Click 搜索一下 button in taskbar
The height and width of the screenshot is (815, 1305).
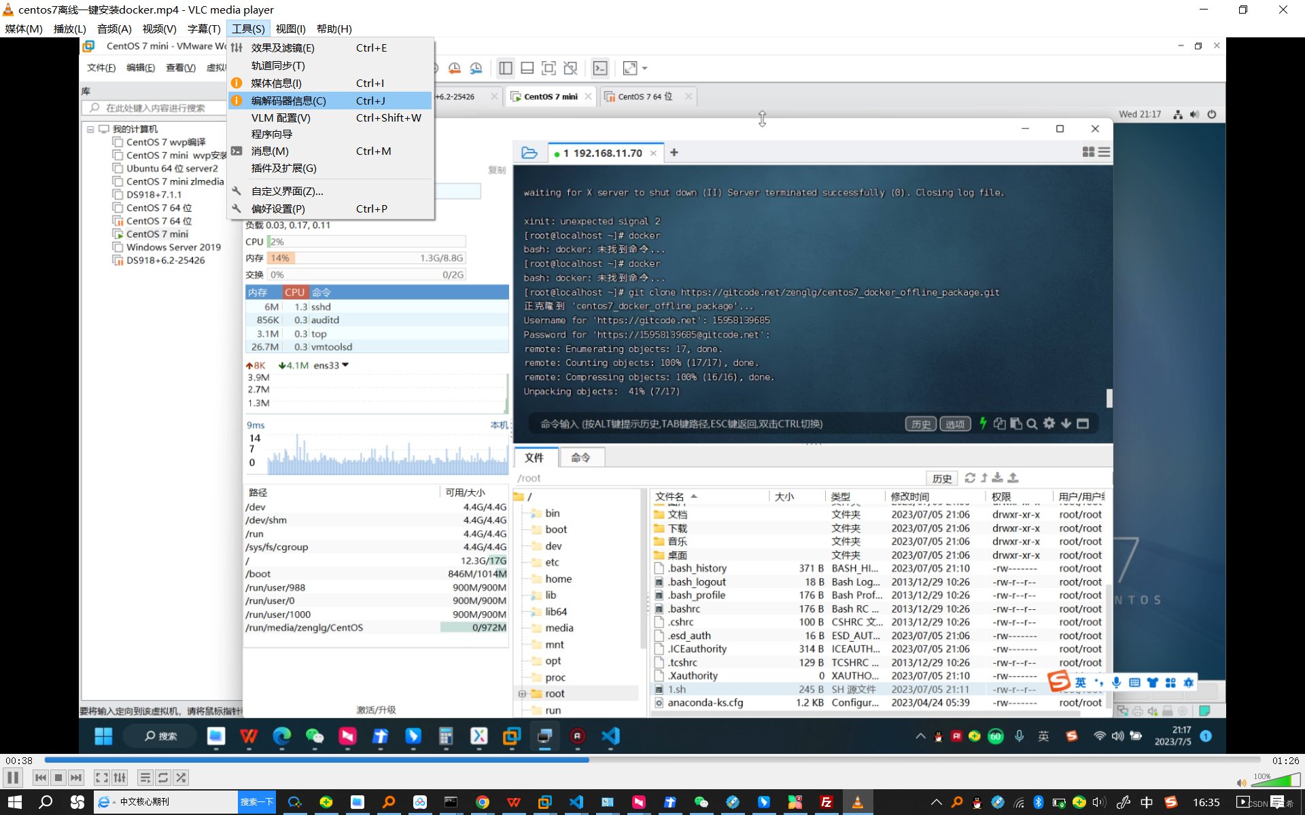(257, 802)
